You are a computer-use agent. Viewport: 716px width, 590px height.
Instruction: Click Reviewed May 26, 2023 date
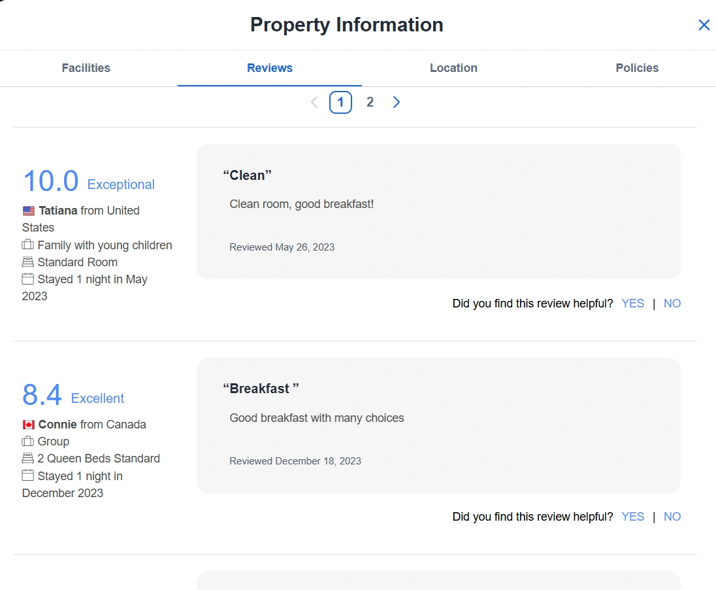click(282, 247)
